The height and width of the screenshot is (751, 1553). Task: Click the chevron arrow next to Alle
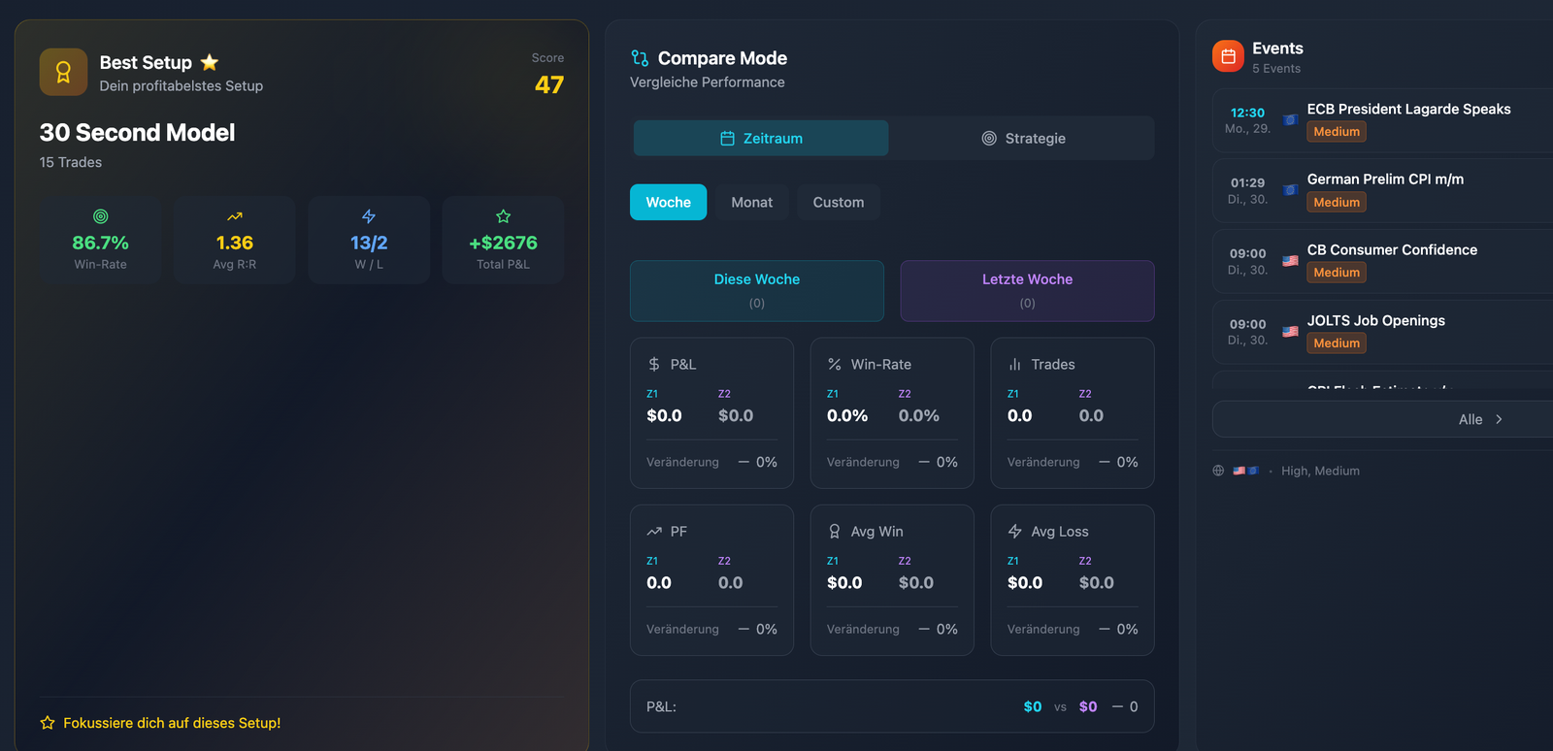(1499, 419)
